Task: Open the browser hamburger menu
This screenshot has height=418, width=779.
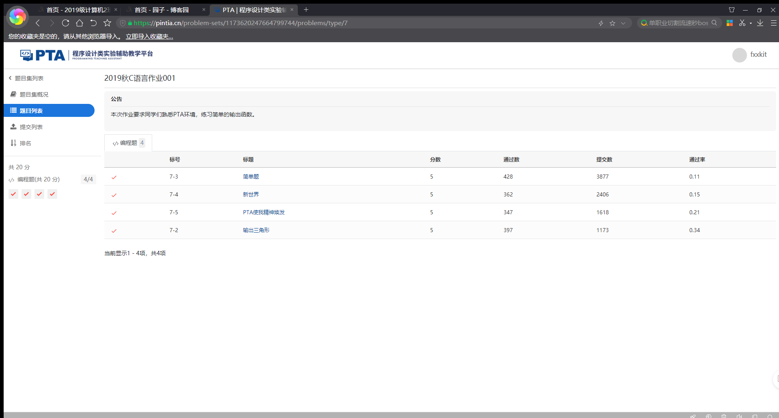Action: point(773,23)
